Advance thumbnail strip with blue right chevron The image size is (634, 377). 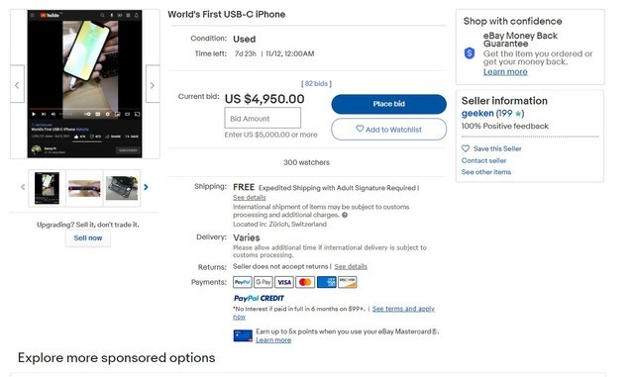(x=146, y=187)
